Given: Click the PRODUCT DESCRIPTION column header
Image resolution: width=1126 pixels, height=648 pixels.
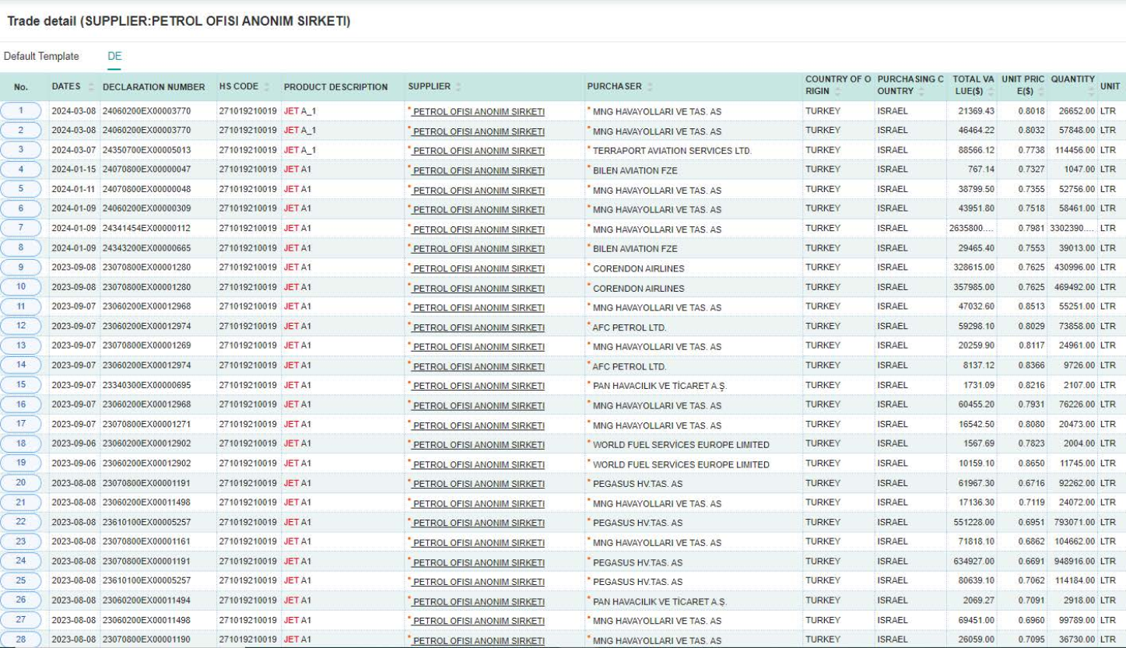Looking at the screenshot, I should pyautogui.click(x=335, y=87).
